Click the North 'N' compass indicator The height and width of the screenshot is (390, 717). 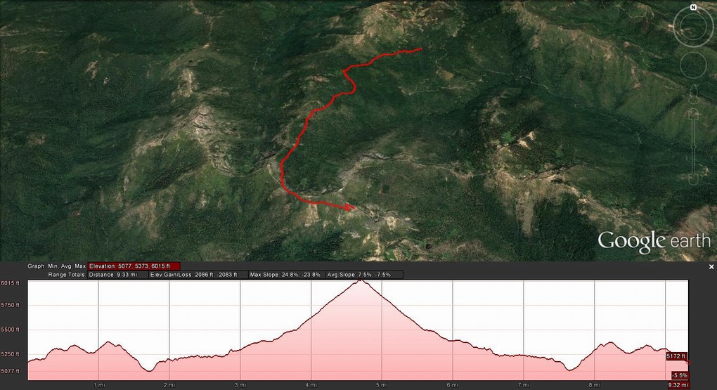pyautogui.click(x=692, y=8)
